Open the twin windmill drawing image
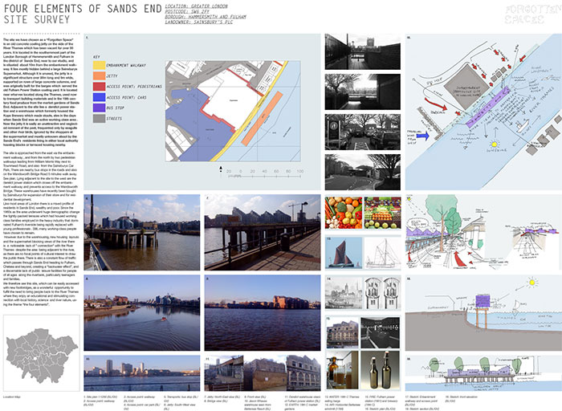 click(382, 293)
